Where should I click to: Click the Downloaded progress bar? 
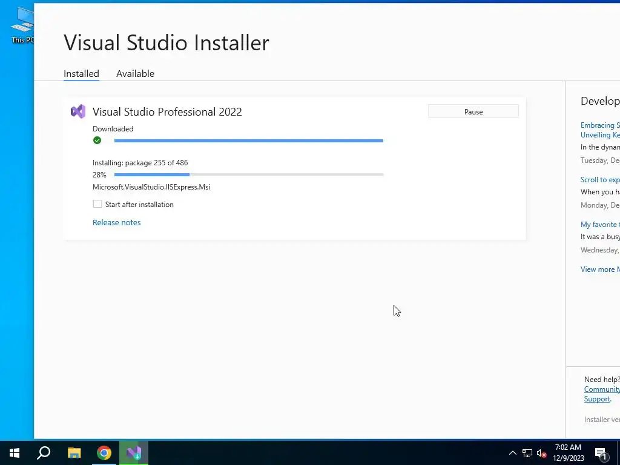[x=249, y=140]
